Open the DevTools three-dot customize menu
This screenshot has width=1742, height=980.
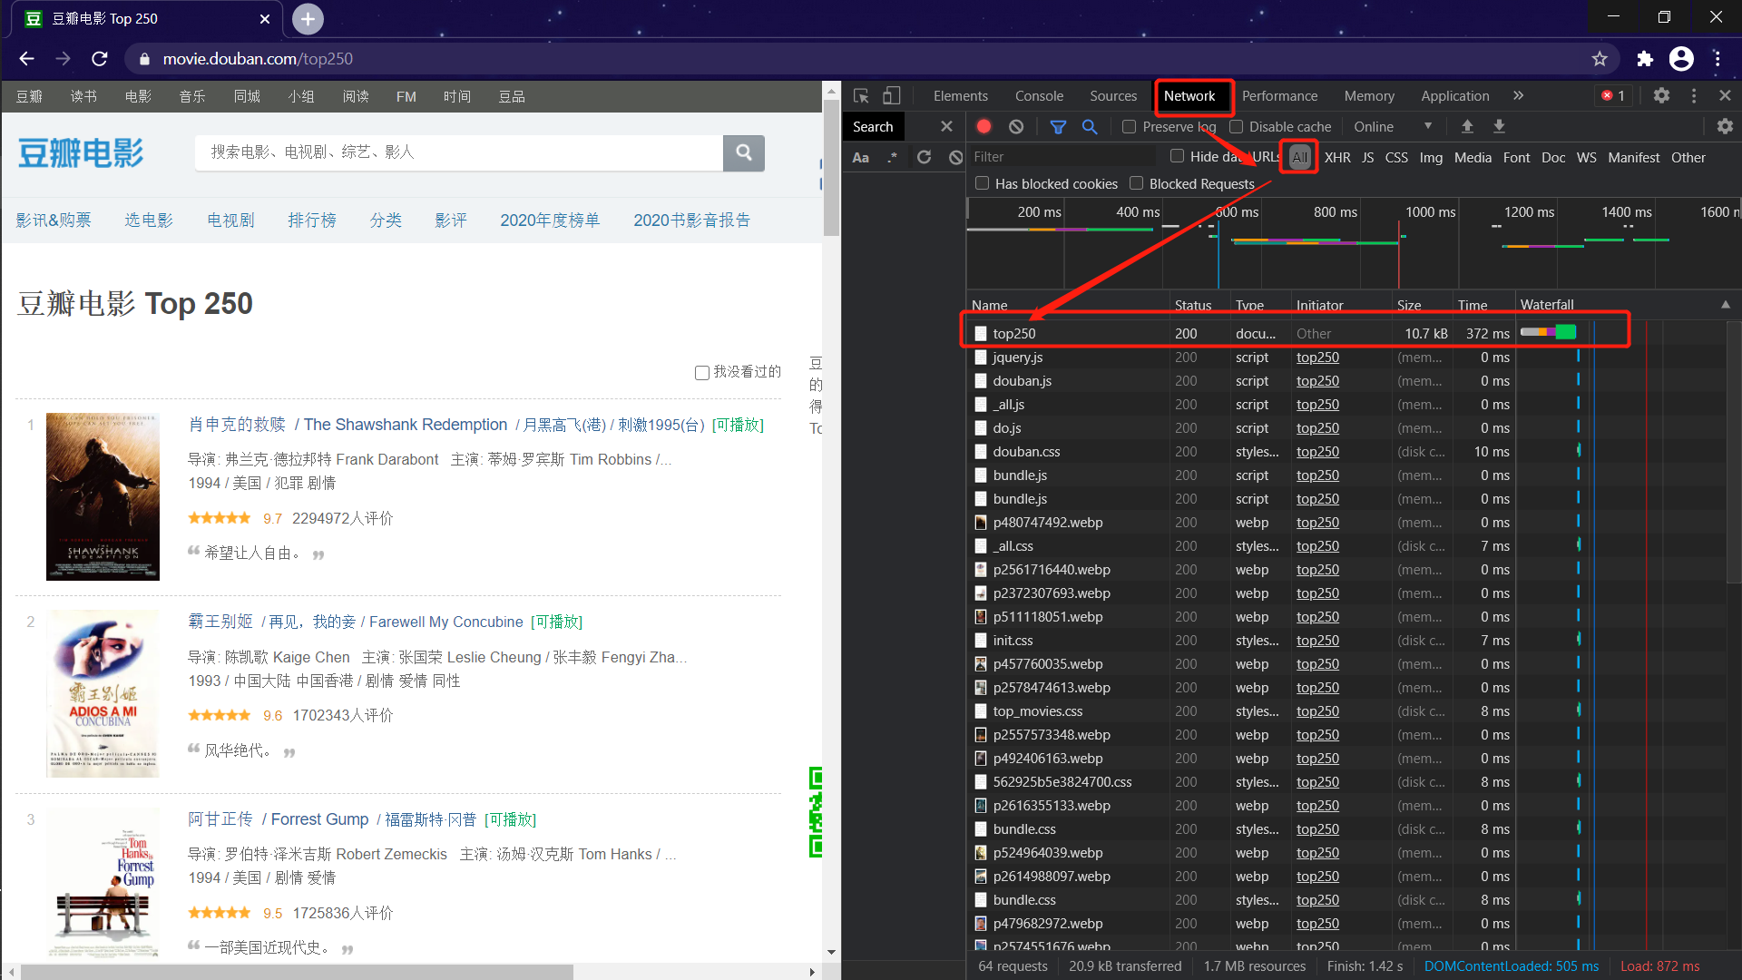pos(1693,95)
